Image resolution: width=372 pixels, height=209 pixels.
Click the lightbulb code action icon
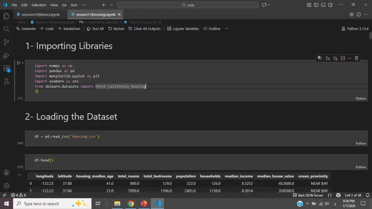tap(37, 91)
